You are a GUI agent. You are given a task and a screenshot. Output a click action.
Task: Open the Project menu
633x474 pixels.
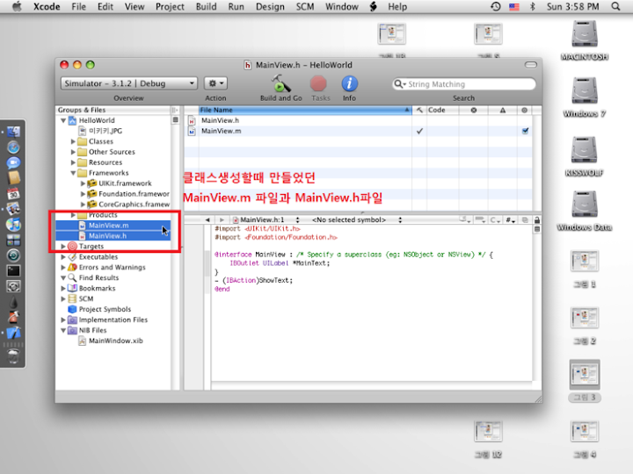coord(170,7)
